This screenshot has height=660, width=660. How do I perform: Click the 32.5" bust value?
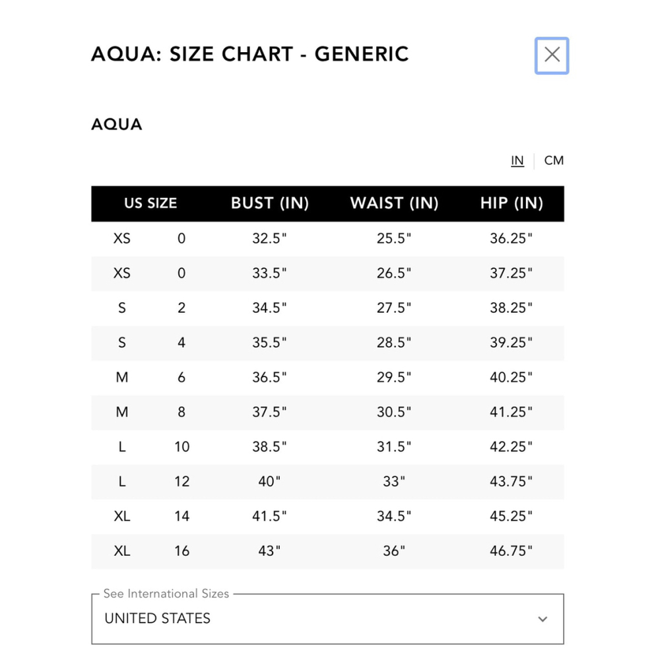(x=269, y=239)
